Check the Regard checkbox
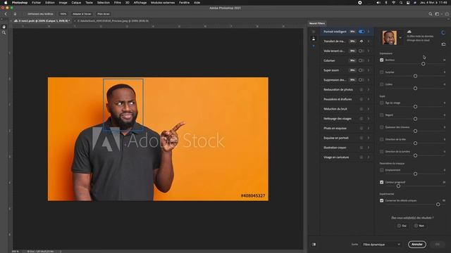 tap(382, 115)
